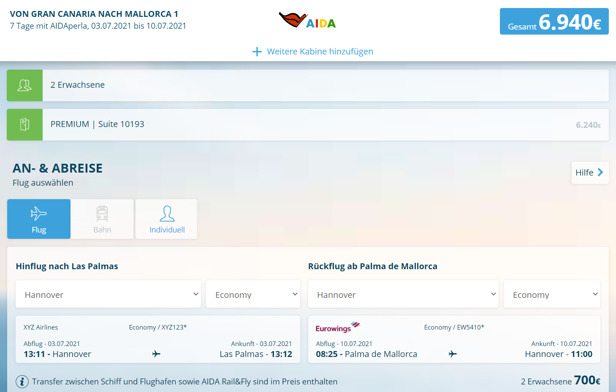Open the Hilfe help button

tap(590, 173)
